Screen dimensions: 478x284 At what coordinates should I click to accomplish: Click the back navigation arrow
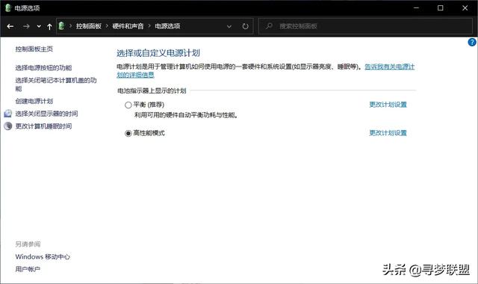click(x=10, y=27)
